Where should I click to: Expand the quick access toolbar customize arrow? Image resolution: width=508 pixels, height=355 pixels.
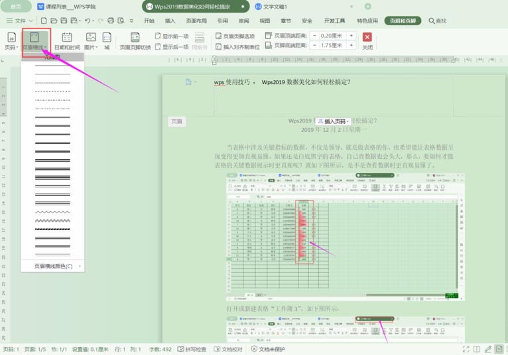[x=131, y=21]
